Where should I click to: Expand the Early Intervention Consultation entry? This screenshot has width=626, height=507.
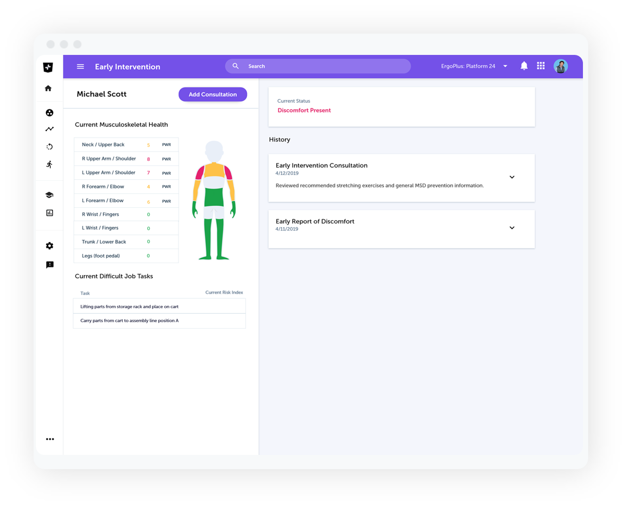511,177
